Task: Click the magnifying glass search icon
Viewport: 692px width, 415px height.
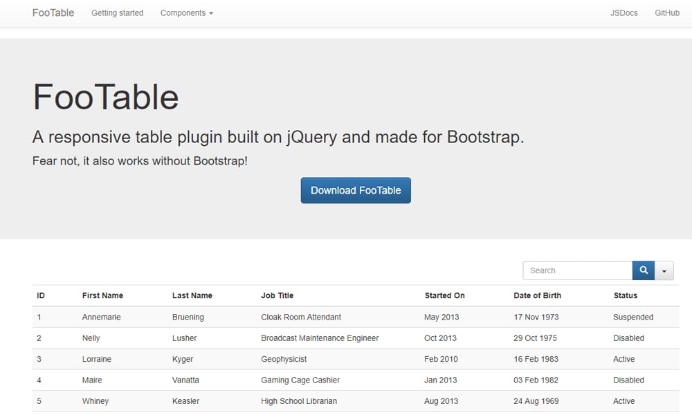Action: [x=643, y=270]
